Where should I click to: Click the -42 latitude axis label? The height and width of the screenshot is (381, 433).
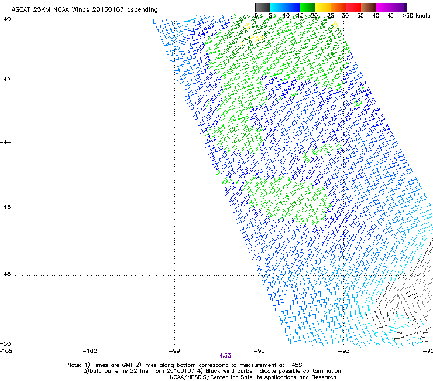pos(5,80)
